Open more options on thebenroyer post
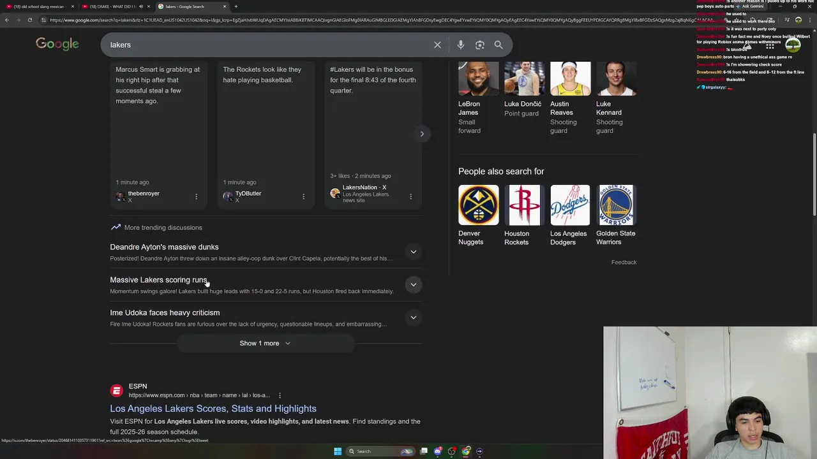The height and width of the screenshot is (459, 817). click(196, 196)
